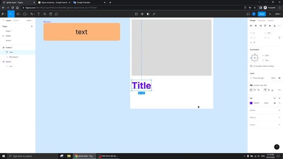The width and height of the screenshot is (283, 159).
Task: Click the X position input field
Action: point(256,33)
